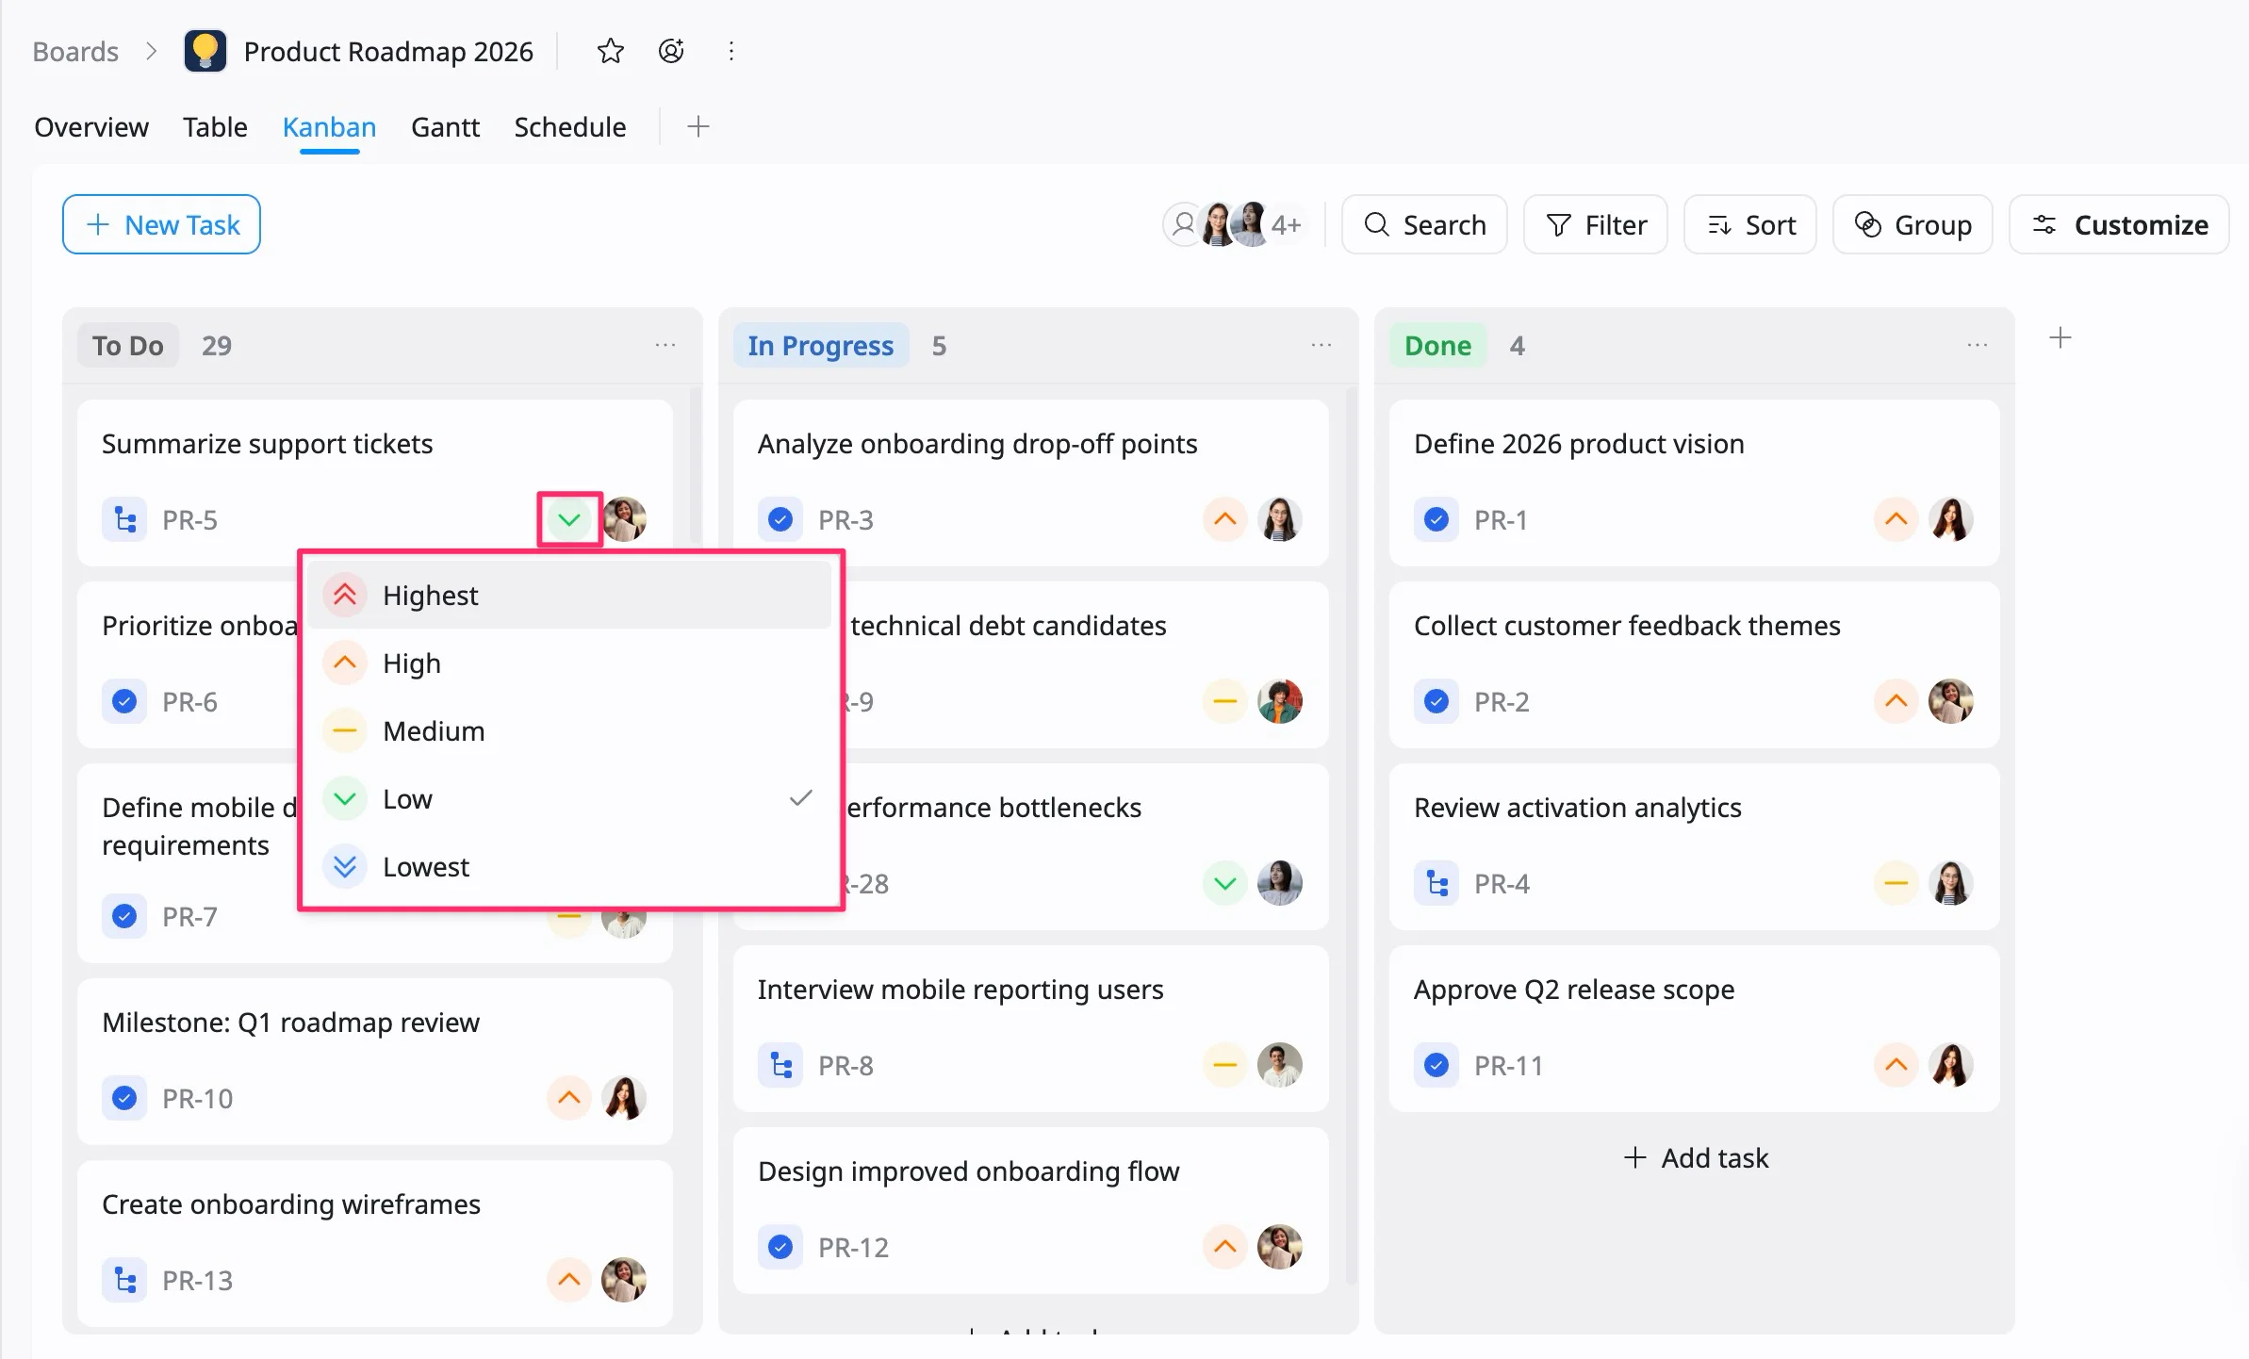Open the To Do column options menu
Screen dimensions: 2249x1359
(665, 346)
